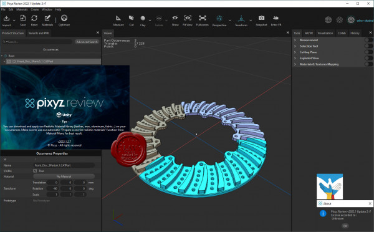The height and width of the screenshot is (232, 374).
Task: Select the wire+shaded display mode icon
Action: (351, 20)
